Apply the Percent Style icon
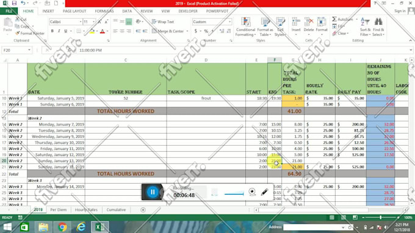 206,31
